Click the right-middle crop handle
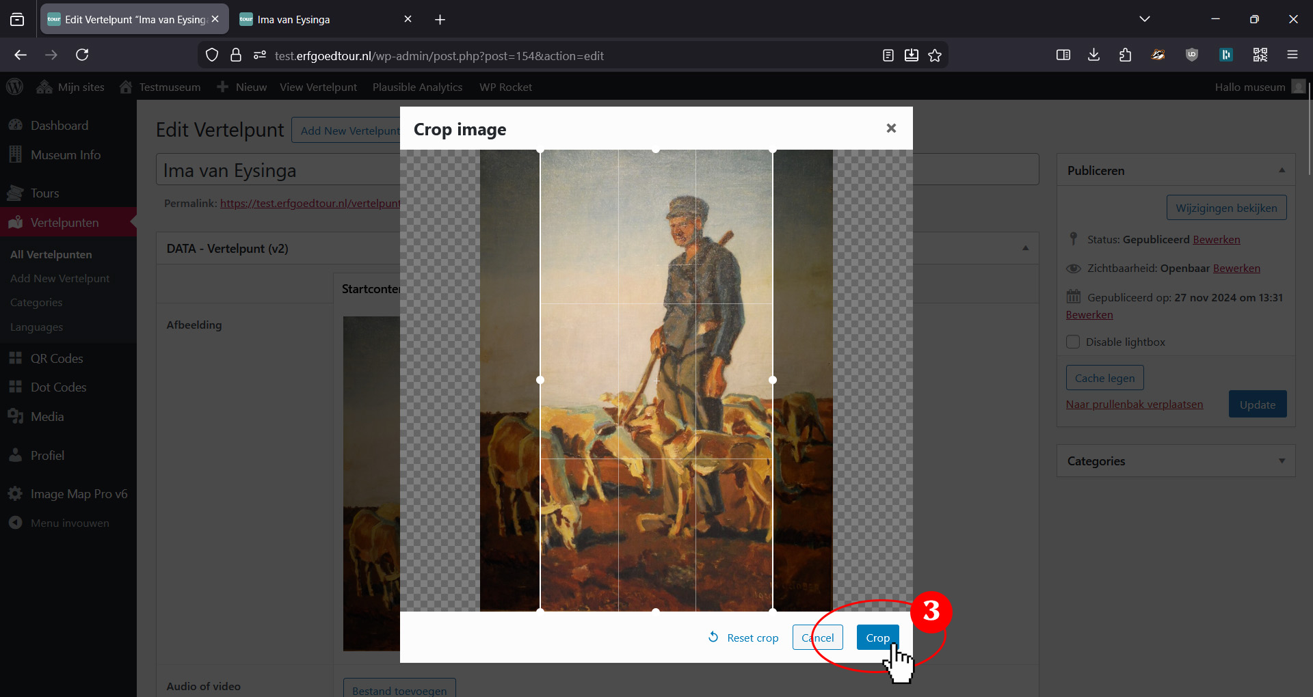Image resolution: width=1313 pixels, height=697 pixels. tap(773, 380)
